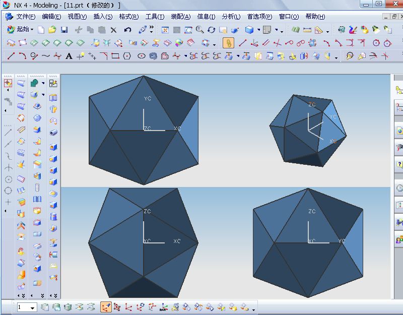Click the measure distance ruler icon
The image size is (403, 315).
coord(307,30)
